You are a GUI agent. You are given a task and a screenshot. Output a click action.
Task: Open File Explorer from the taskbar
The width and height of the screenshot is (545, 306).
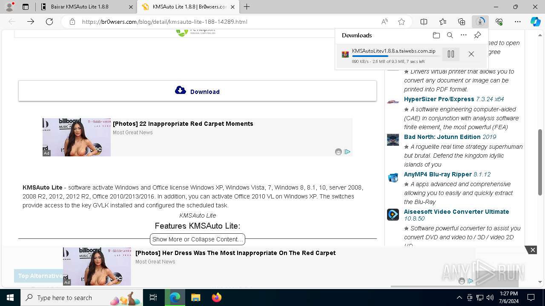(x=195, y=297)
